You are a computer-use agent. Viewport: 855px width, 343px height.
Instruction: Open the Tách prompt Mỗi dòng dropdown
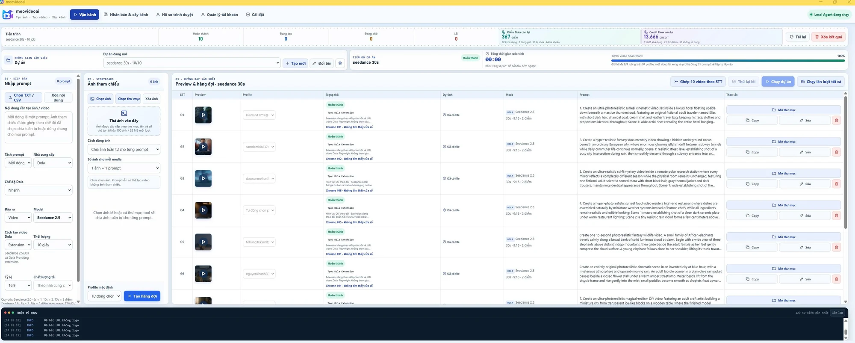coord(18,163)
